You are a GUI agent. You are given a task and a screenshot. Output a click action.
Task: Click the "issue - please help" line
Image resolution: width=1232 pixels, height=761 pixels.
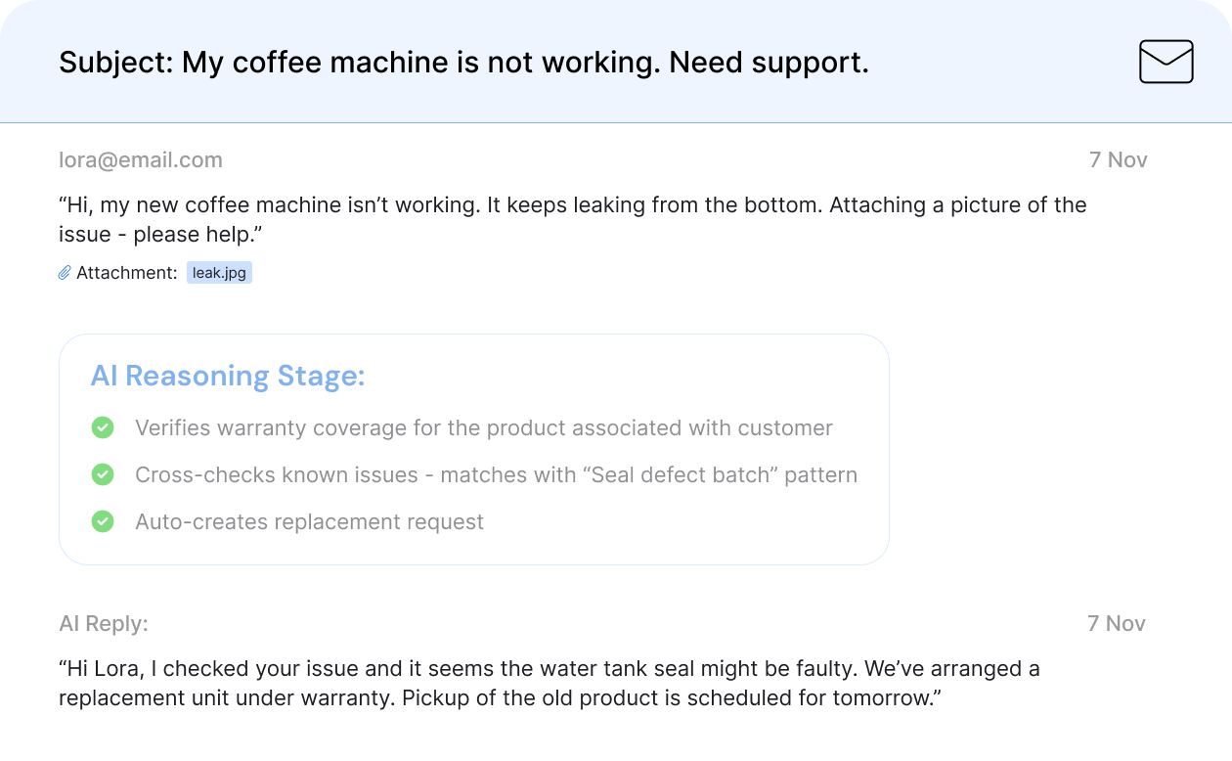(161, 235)
